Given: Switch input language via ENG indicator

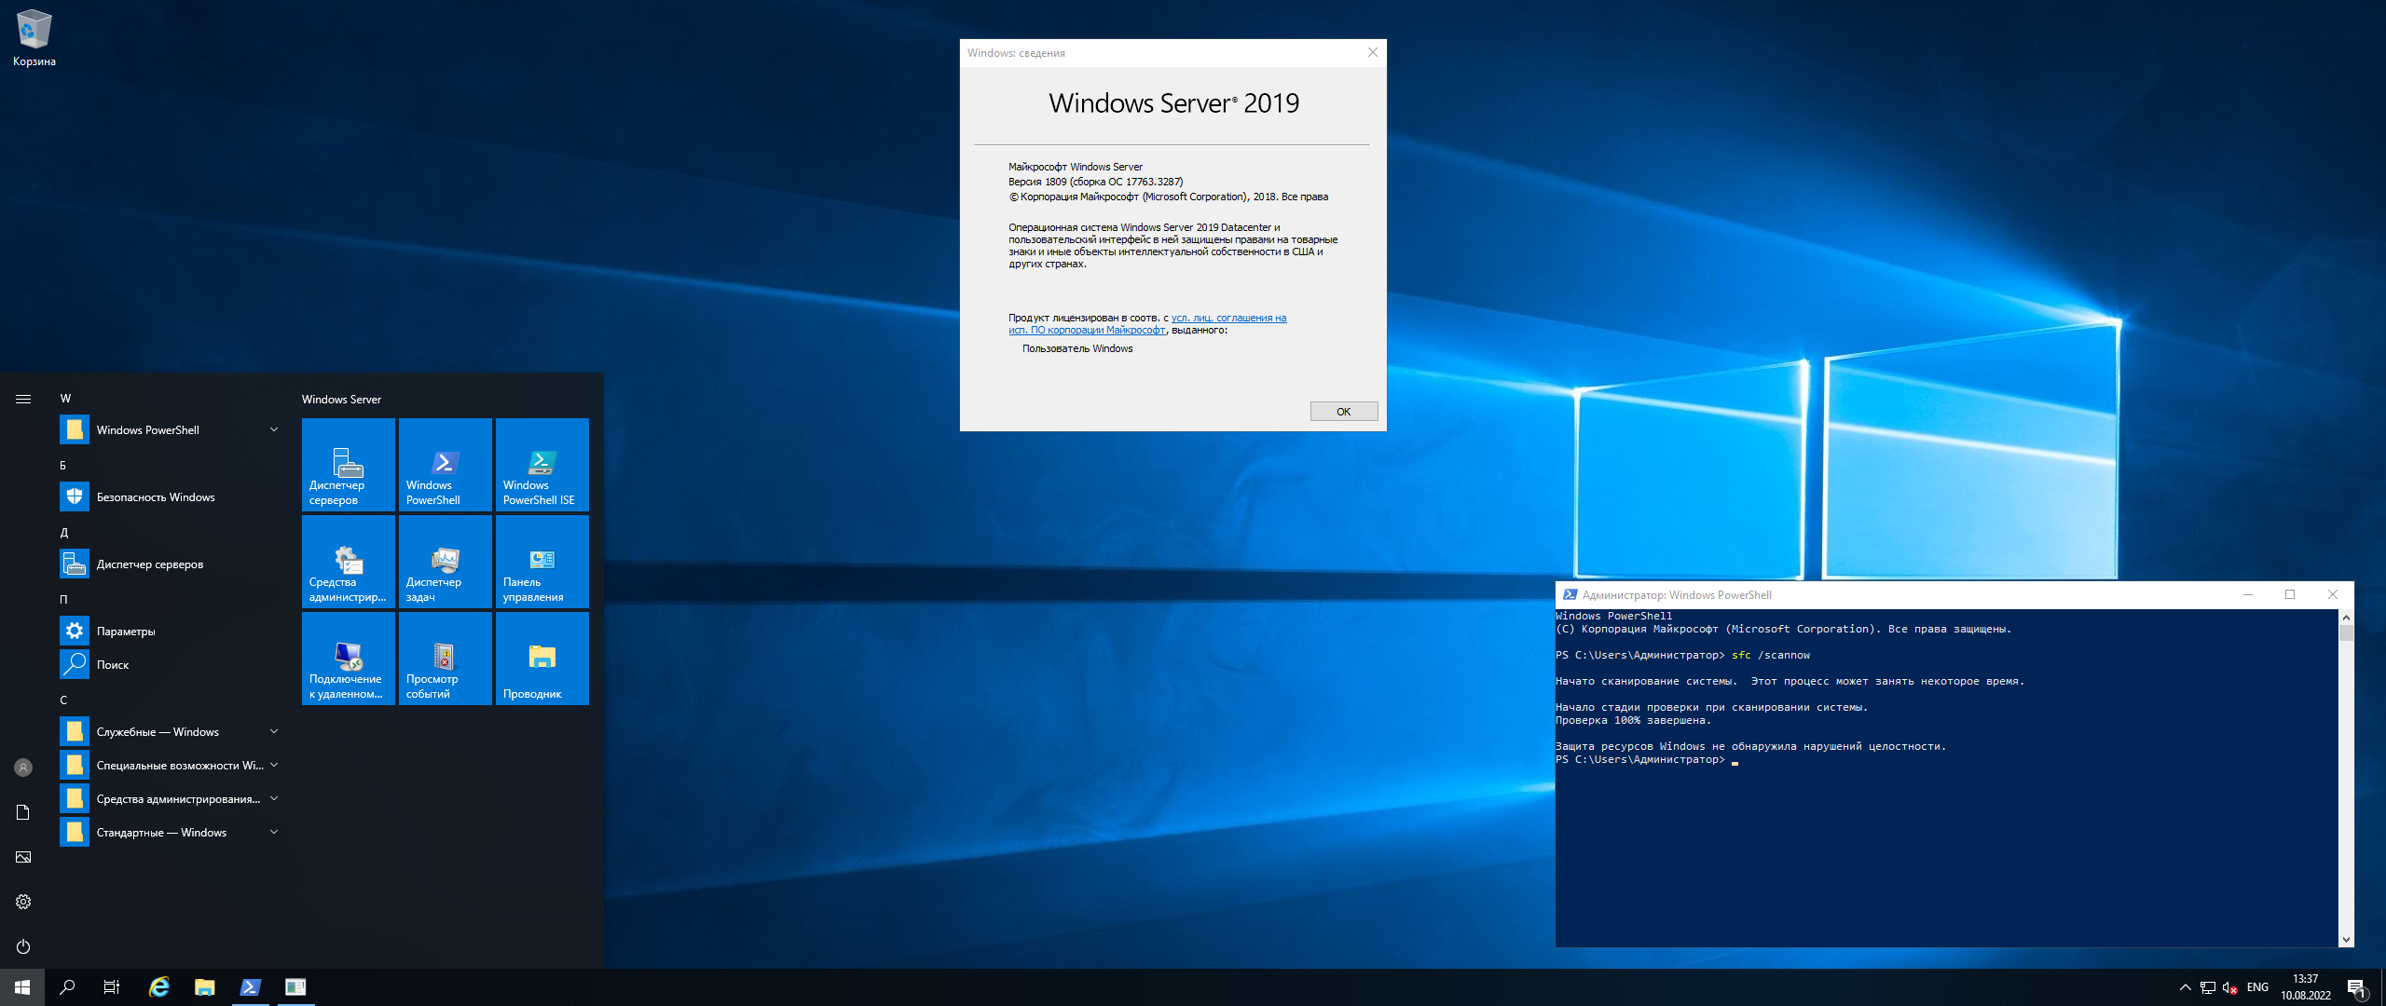Looking at the screenshot, I should tap(2257, 987).
